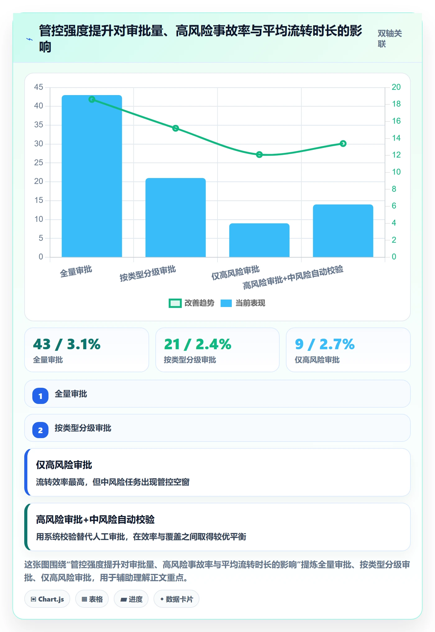Open the 21 / 2.4% data card
This screenshot has width=435, height=632.
217,350
